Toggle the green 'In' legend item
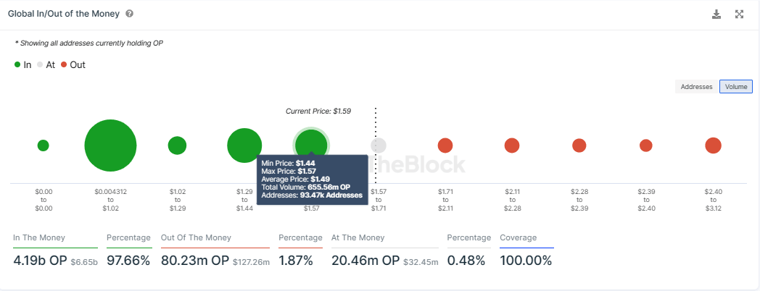 (x=22, y=64)
